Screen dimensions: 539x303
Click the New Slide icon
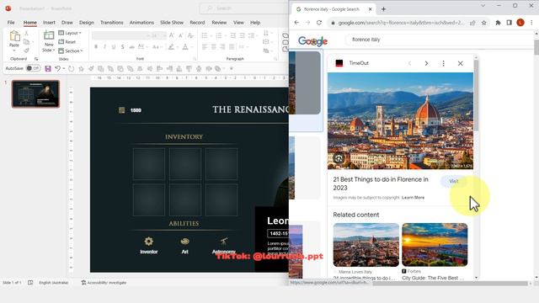pos(49,35)
